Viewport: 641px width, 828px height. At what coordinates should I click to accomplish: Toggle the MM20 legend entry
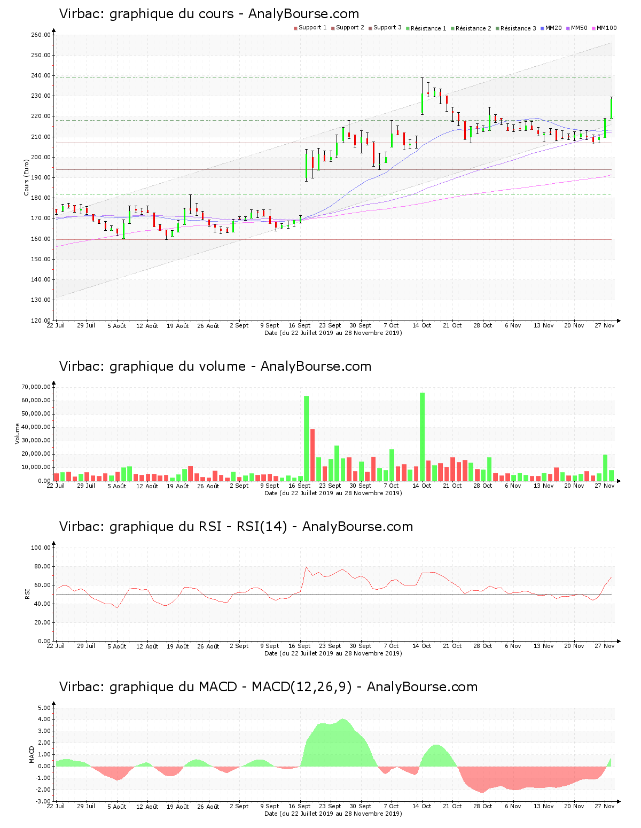pos(551,28)
